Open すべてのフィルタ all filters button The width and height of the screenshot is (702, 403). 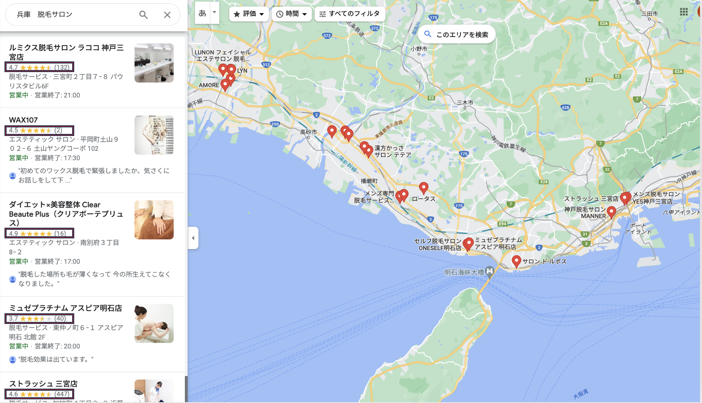click(x=350, y=14)
